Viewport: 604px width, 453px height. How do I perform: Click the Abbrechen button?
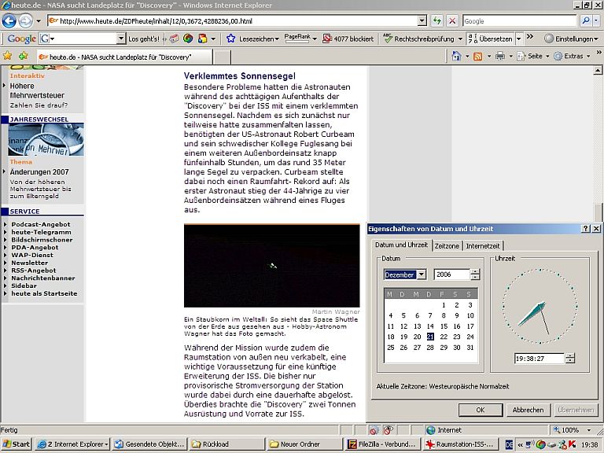528,410
